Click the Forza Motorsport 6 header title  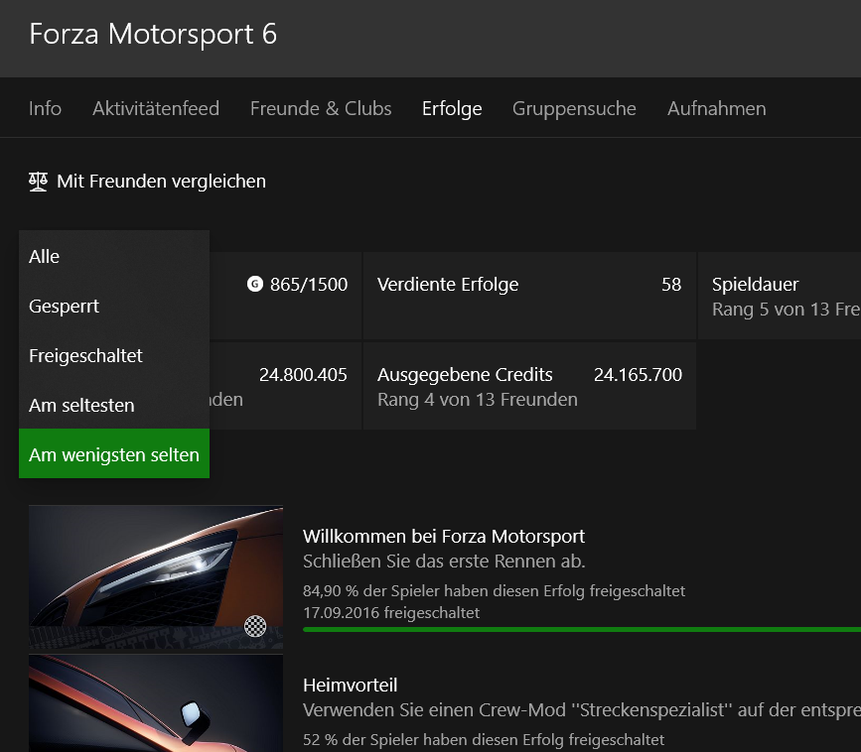(x=153, y=34)
